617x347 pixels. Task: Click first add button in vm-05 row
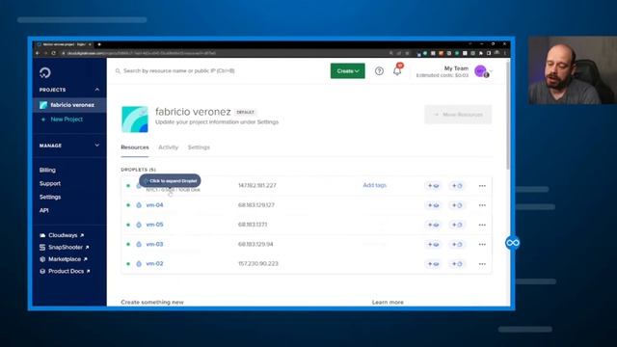pos(433,225)
